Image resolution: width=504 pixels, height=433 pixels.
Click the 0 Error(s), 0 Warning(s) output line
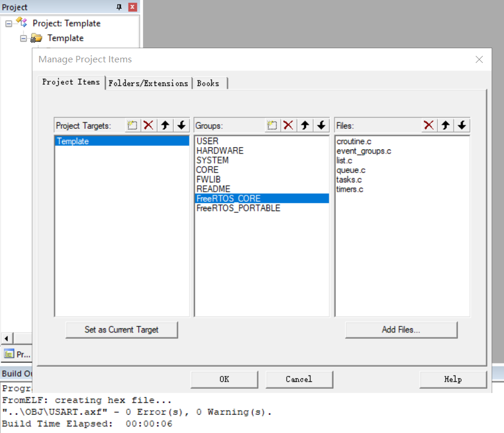click(x=137, y=412)
